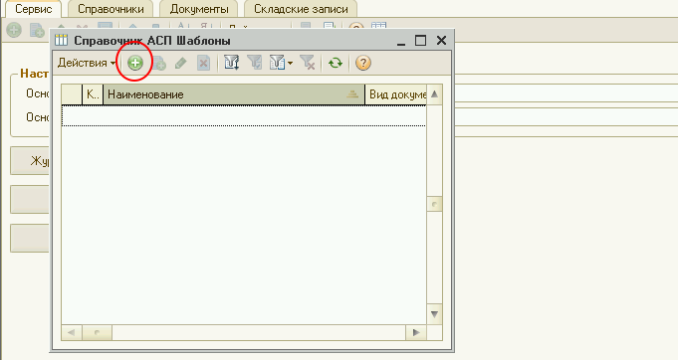Click the Disable filter icon

point(308,63)
